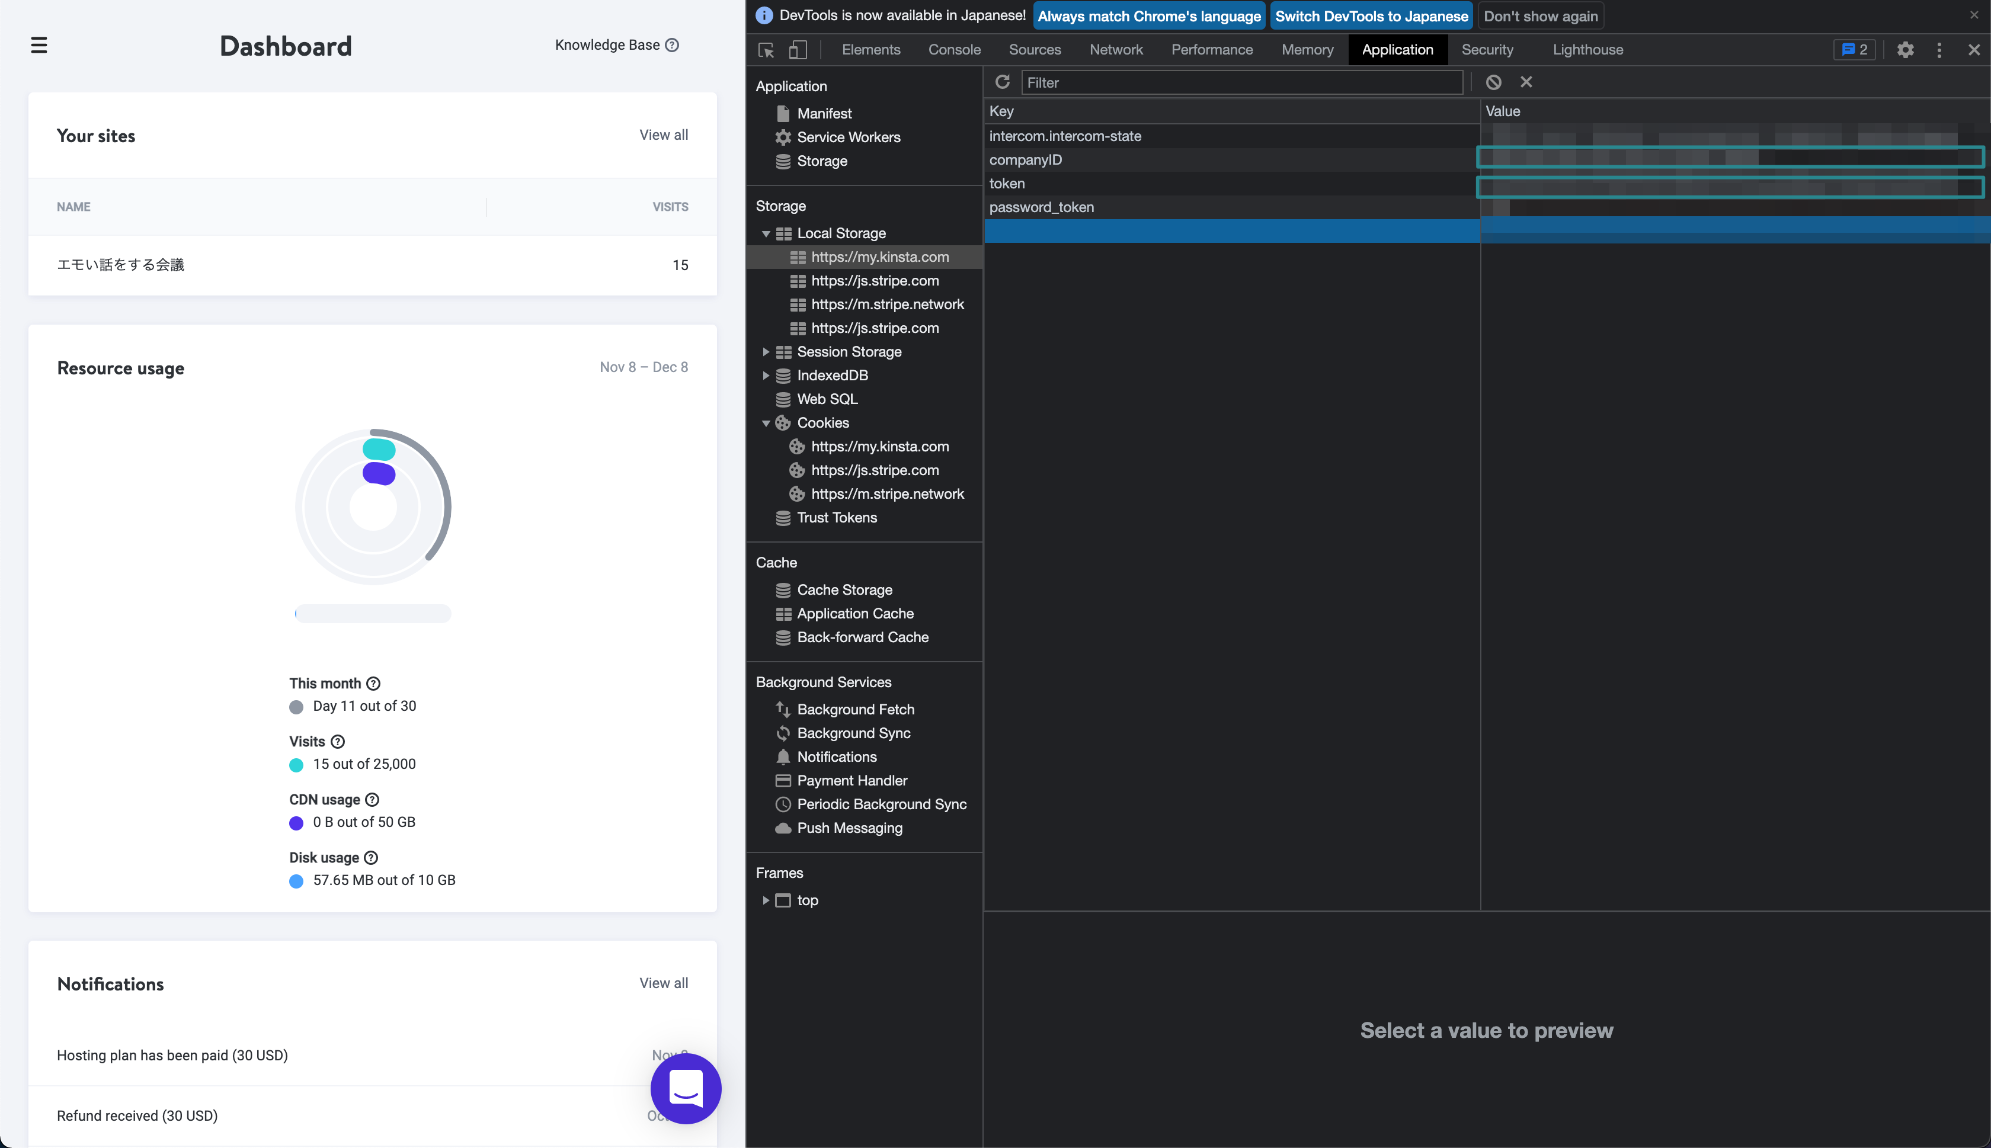Viewport: 1991px width, 1148px height.
Task: Open DevTools settings gear
Action: 1905,50
